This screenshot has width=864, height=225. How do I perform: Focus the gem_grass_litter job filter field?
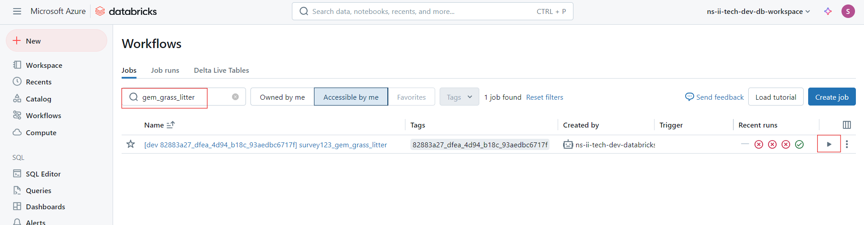184,97
